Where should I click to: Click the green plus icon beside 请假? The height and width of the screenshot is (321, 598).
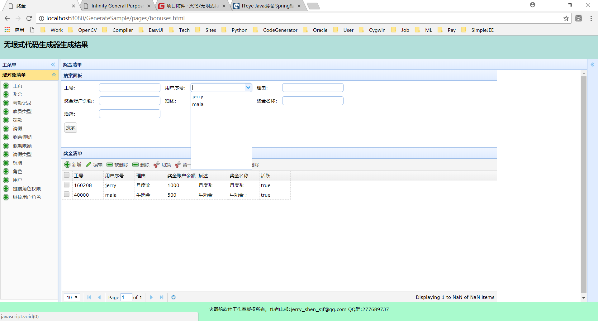pyautogui.click(x=6, y=129)
